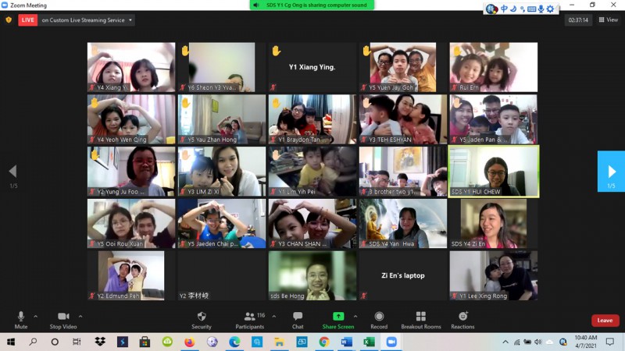Start recording with the Record button
The height and width of the screenshot is (351, 625).
[x=379, y=317]
